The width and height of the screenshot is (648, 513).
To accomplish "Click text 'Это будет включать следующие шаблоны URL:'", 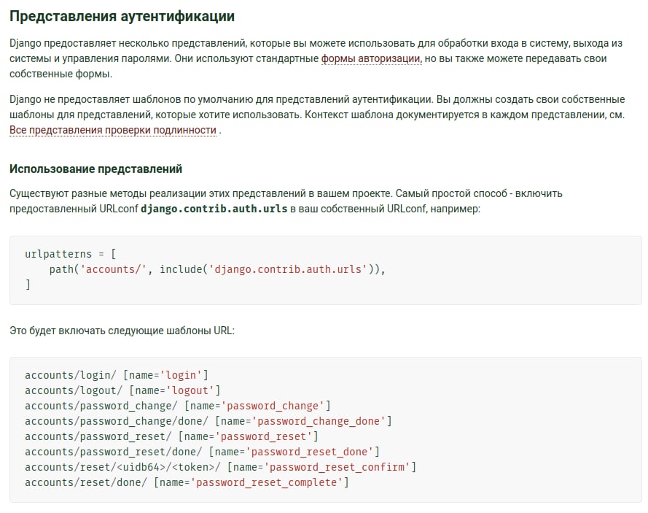I will pyautogui.click(x=122, y=331).
